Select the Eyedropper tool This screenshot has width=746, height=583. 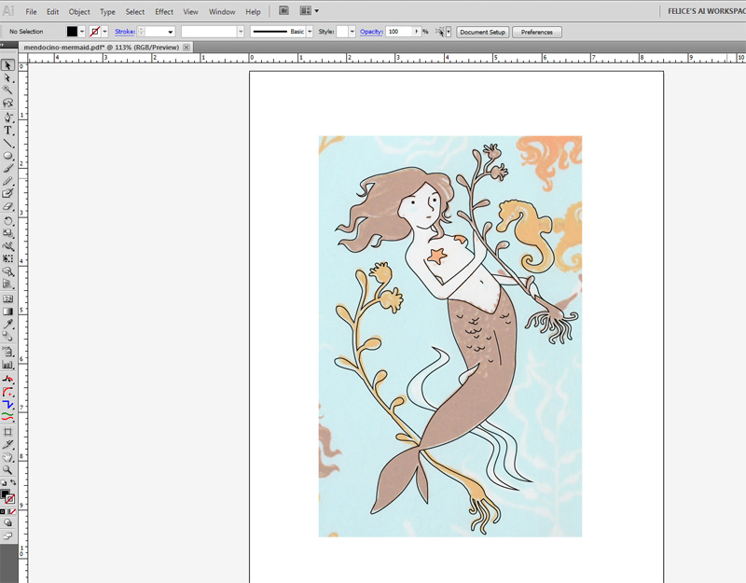[8, 323]
